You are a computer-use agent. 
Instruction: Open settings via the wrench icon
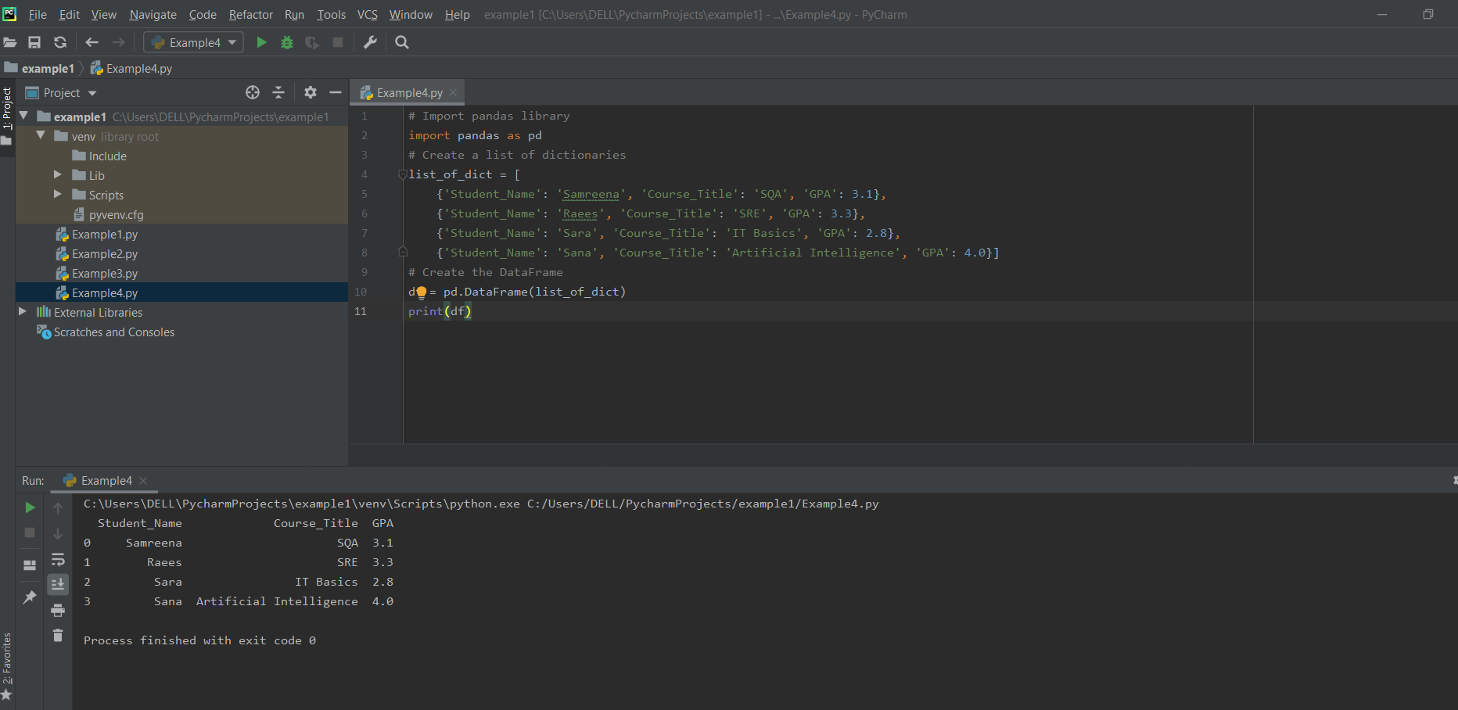click(x=371, y=42)
